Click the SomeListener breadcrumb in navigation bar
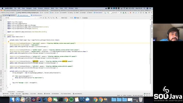Viewport: 183px width, 103px height. coord(98,13)
